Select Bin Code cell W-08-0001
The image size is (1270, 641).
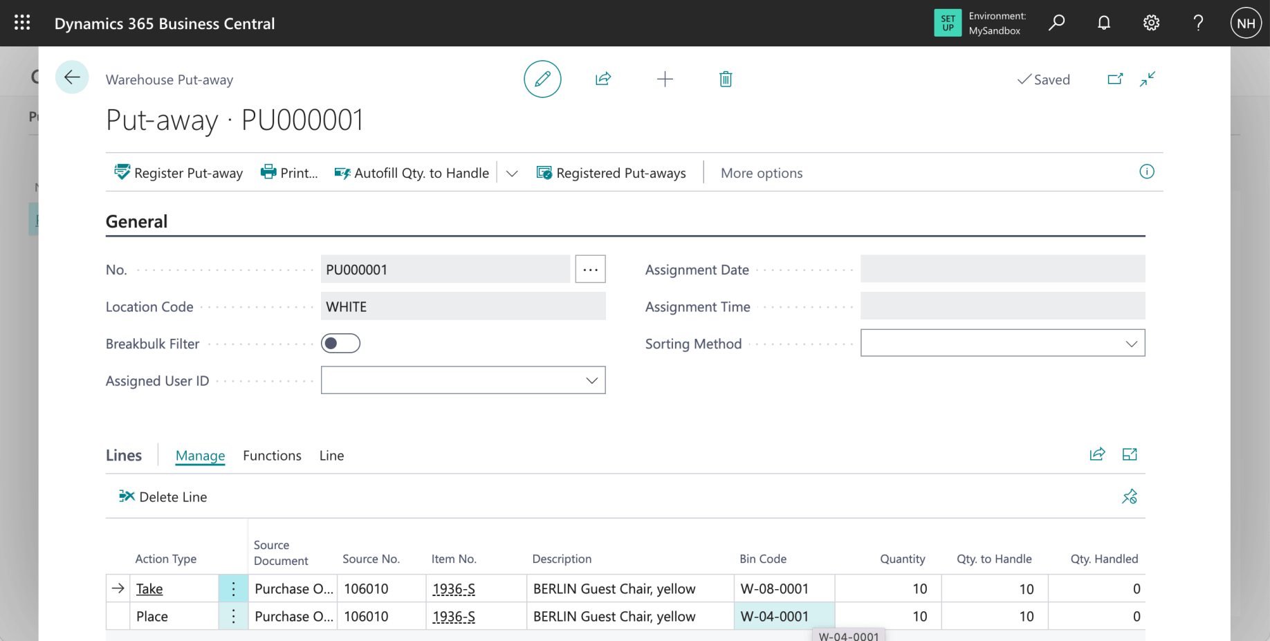pos(775,588)
